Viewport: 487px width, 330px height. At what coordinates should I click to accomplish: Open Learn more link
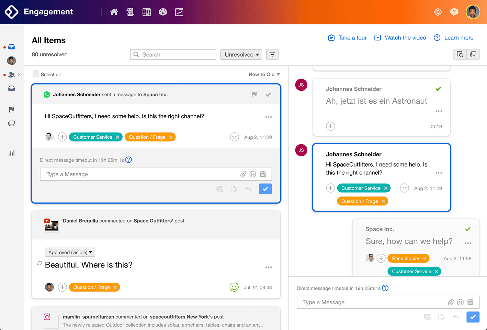pyautogui.click(x=453, y=38)
